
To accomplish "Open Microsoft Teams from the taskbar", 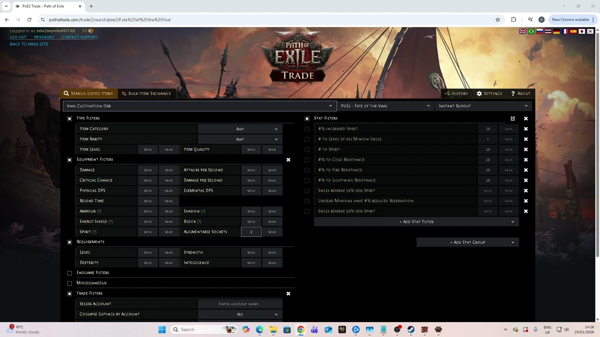I will pos(315,330).
